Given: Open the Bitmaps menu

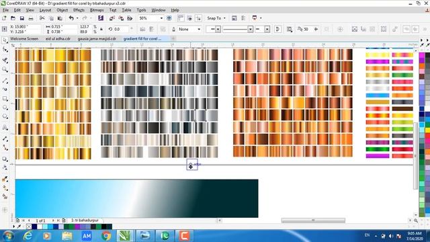Looking at the screenshot, I should pyautogui.click(x=97, y=10).
